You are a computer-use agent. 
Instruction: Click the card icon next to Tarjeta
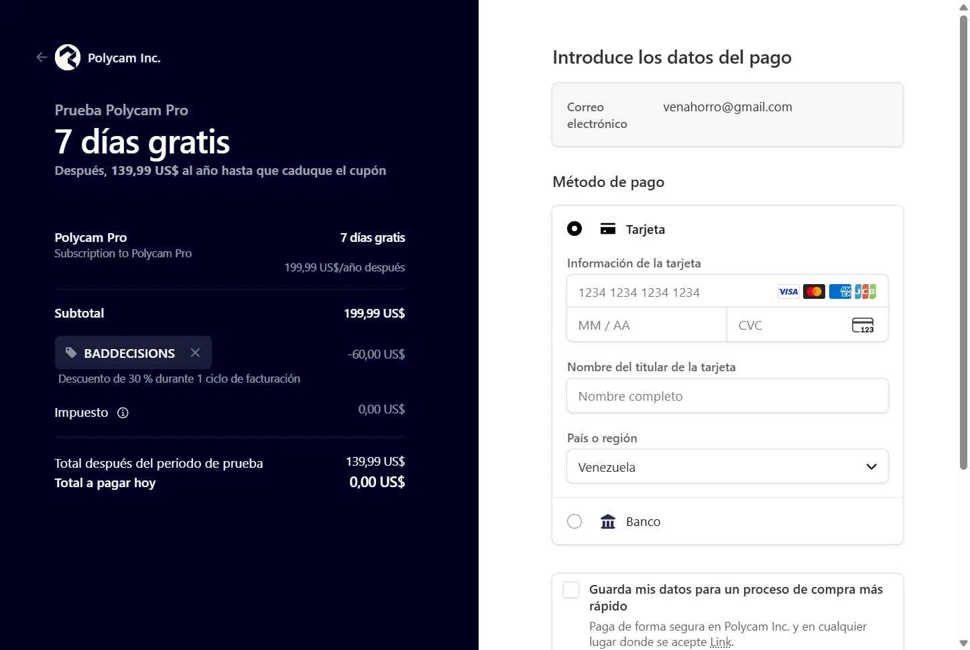click(608, 229)
